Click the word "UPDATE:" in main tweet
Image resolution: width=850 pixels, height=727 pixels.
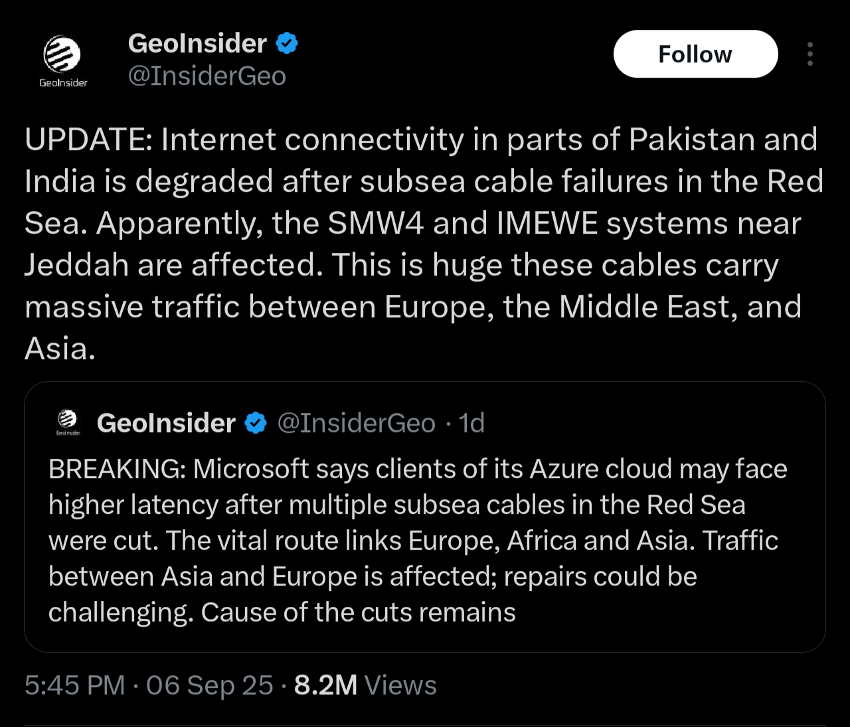pyautogui.click(x=88, y=139)
